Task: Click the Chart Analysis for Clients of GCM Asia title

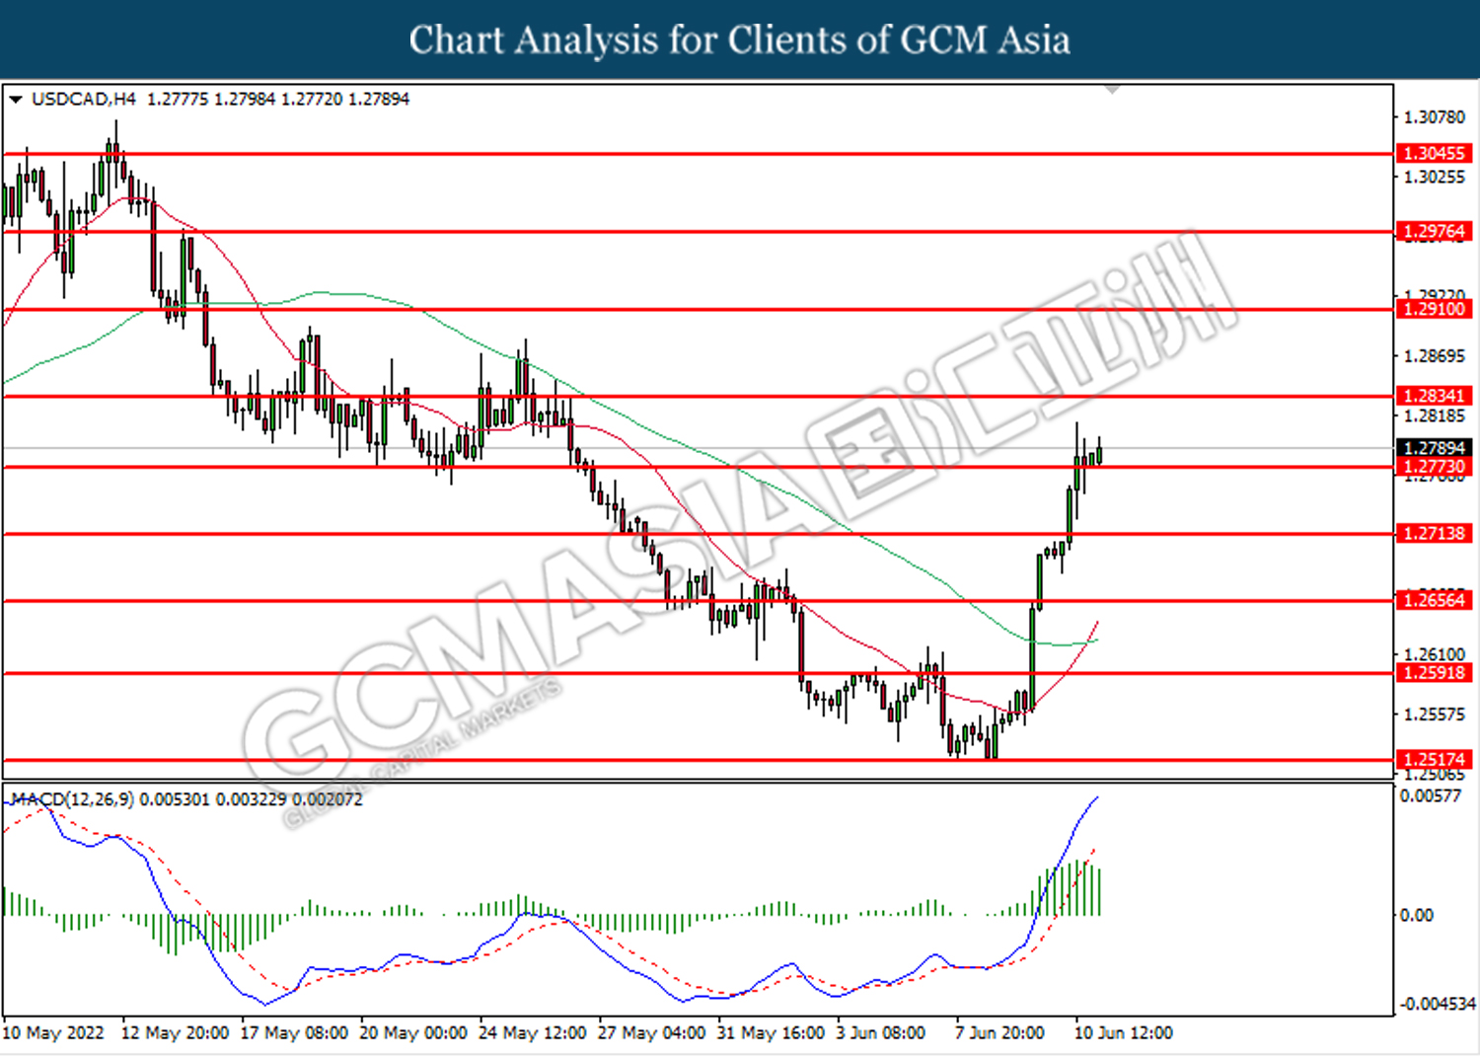Action: [740, 40]
